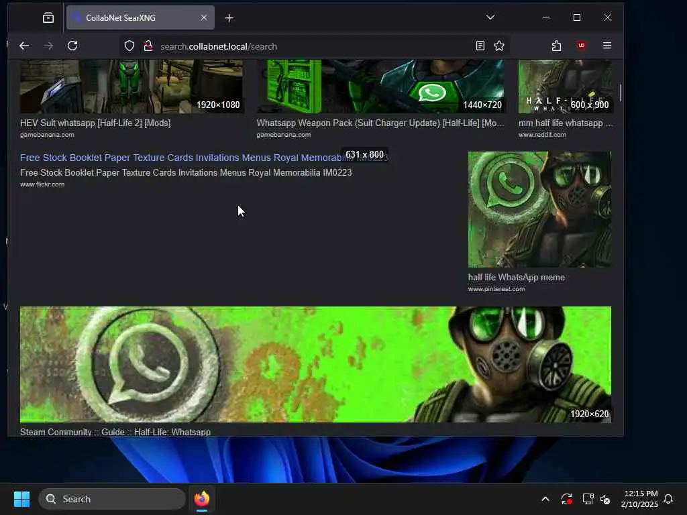Open the network status tray icon
Image resolution: width=687 pixels, height=515 pixels.
[x=588, y=499]
